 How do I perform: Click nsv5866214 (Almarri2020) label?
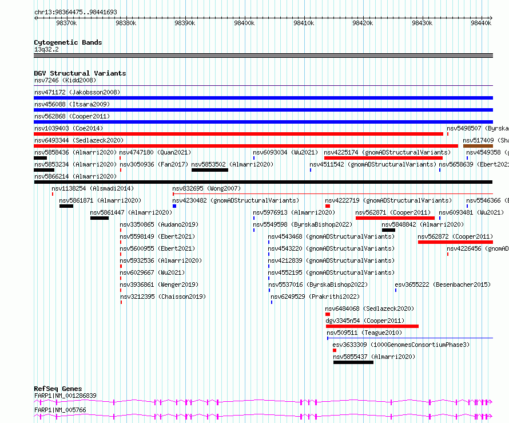[x=75, y=176]
